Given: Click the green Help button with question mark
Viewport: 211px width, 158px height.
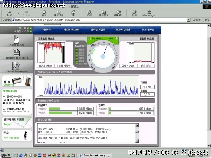Looking at the screenshot, I should (111, 39).
